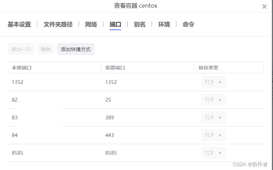273x170 pixels.
Task: Open the 文件夹路径 tab
Action: click(58, 24)
